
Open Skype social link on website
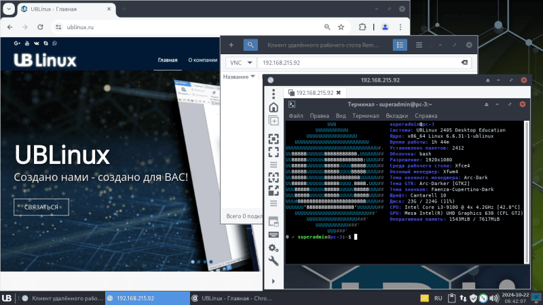click(45, 43)
